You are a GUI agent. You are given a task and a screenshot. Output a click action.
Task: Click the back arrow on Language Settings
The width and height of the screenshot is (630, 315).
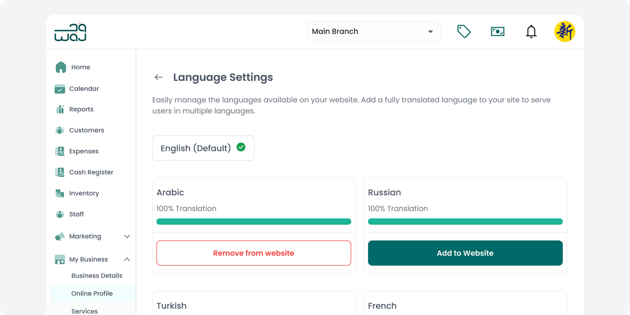(x=158, y=77)
